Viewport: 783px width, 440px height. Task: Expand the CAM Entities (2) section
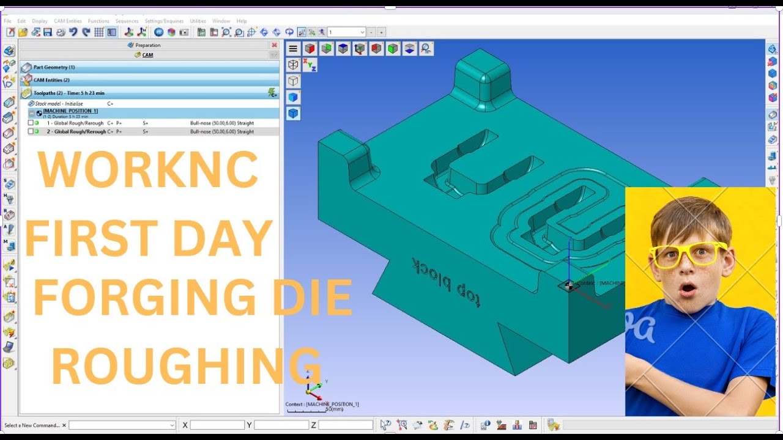(149, 80)
